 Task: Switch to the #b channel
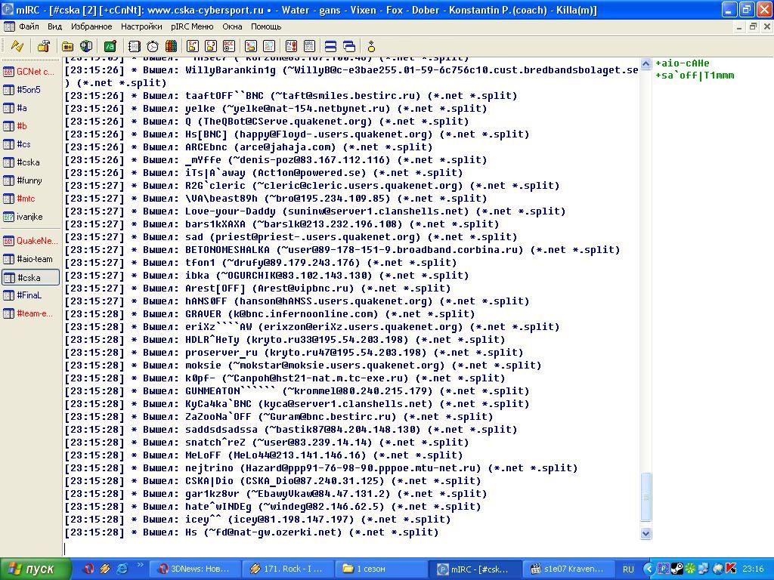[x=30, y=126]
